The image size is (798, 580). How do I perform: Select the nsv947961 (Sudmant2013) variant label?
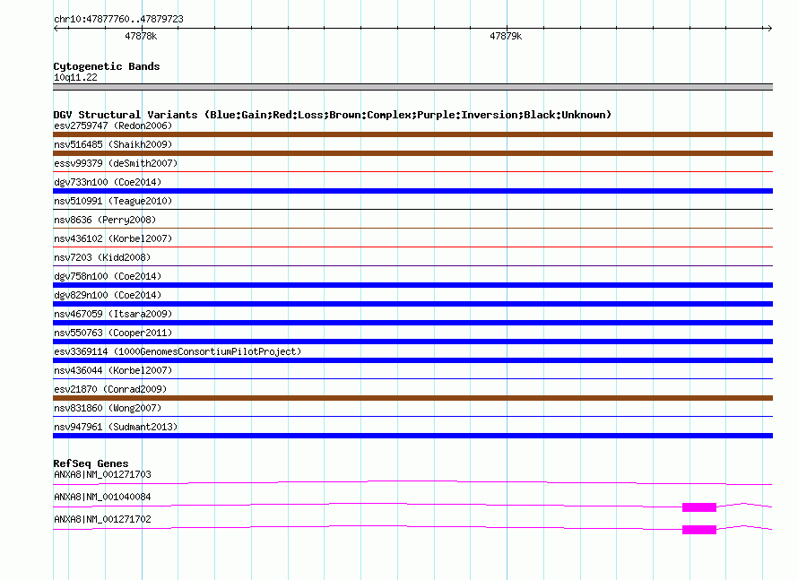[116, 427]
